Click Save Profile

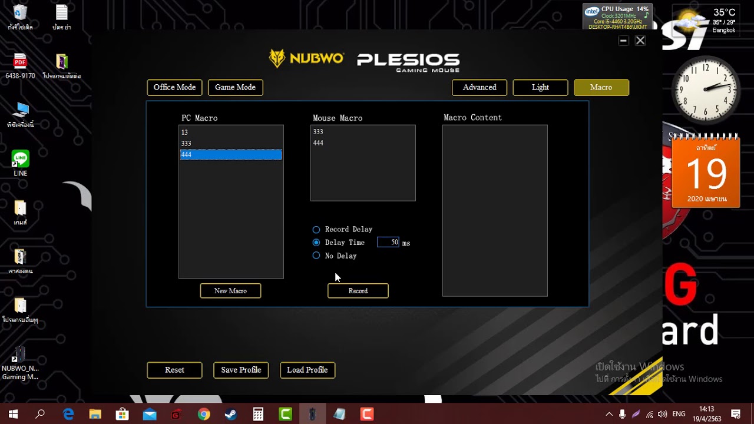click(x=241, y=370)
